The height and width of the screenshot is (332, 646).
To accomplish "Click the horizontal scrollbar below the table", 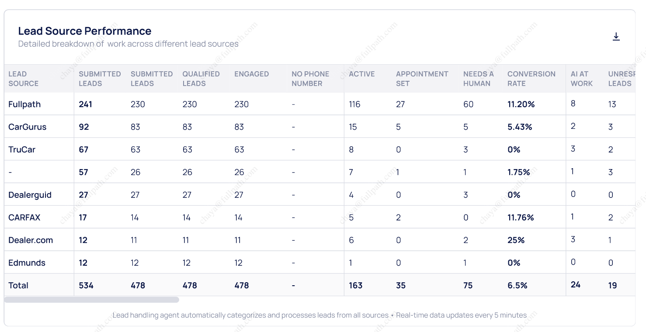I will [92, 300].
